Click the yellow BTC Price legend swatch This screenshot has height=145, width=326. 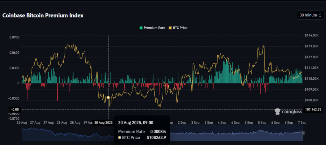pos(170,28)
